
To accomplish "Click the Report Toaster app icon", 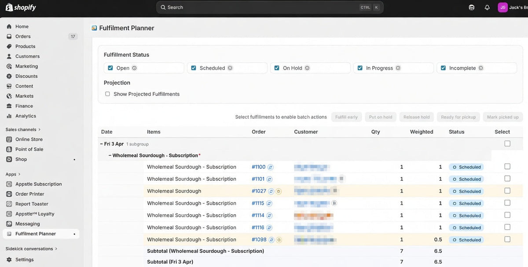I will 9,204.
